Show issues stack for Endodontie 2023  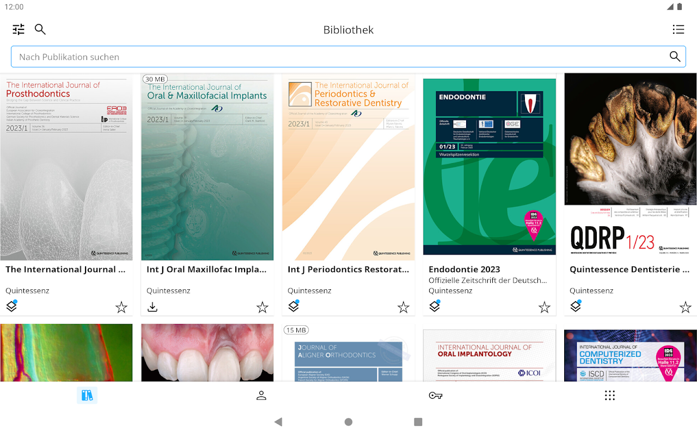tap(435, 306)
